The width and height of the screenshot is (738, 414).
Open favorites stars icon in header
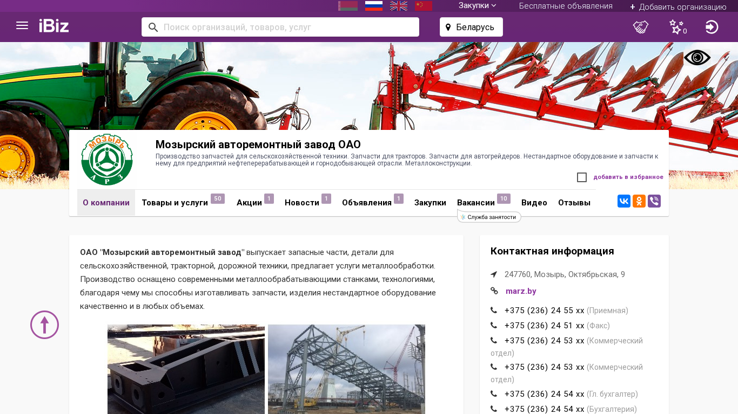click(x=677, y=27)
